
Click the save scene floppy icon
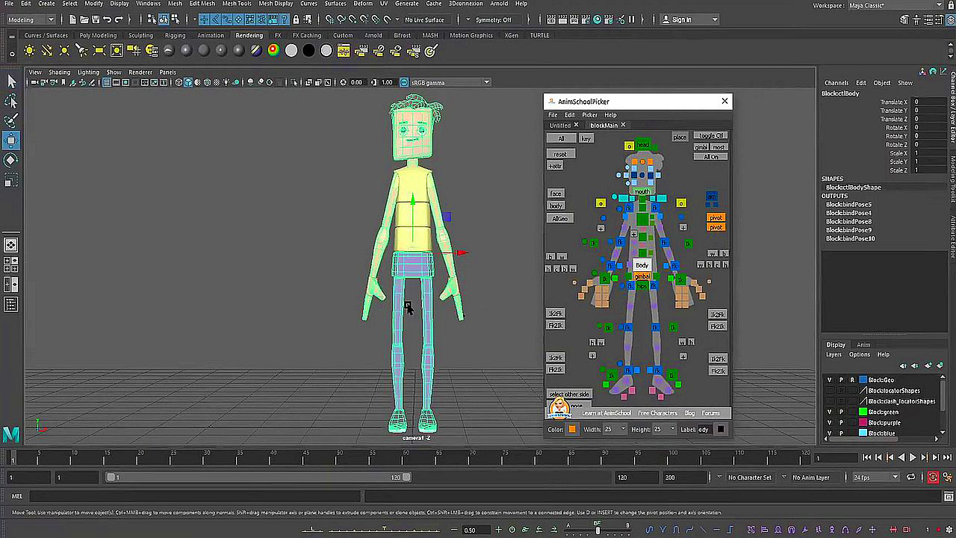point(96,19)
